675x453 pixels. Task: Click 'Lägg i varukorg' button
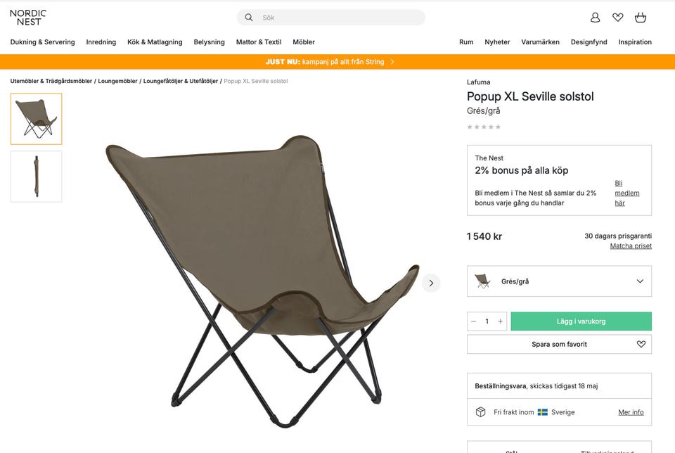[581, 321]
